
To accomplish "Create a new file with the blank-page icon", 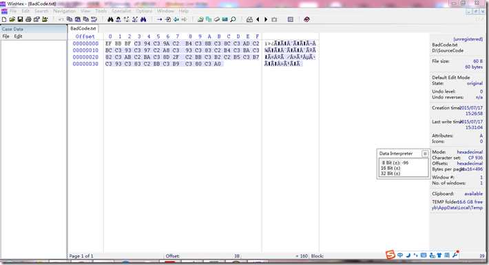I will click(4, 19).
